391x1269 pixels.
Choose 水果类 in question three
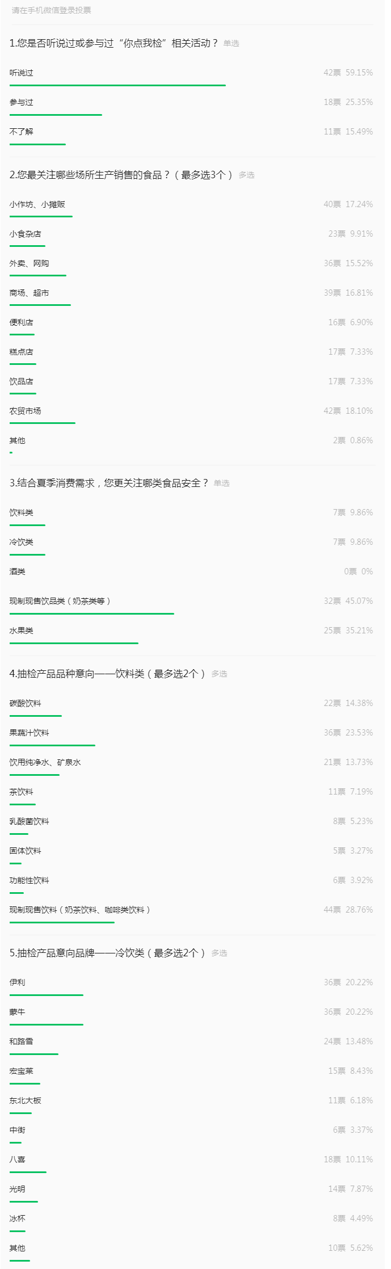(191, 634)
